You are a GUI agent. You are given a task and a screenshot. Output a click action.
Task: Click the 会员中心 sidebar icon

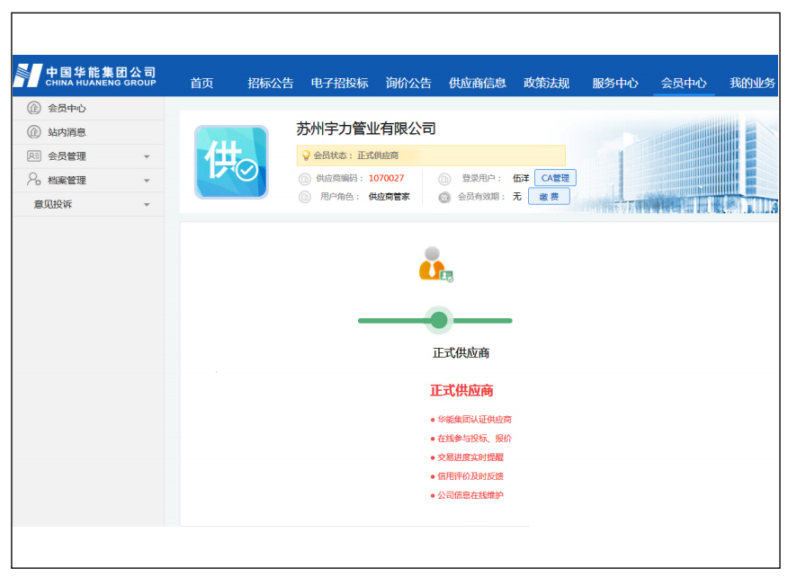pyautogui.click(x=33, y=108)
